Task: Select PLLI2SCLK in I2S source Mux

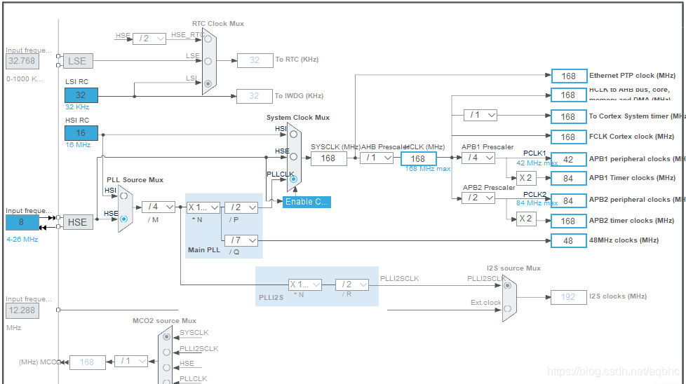Action: click(508, 285)
